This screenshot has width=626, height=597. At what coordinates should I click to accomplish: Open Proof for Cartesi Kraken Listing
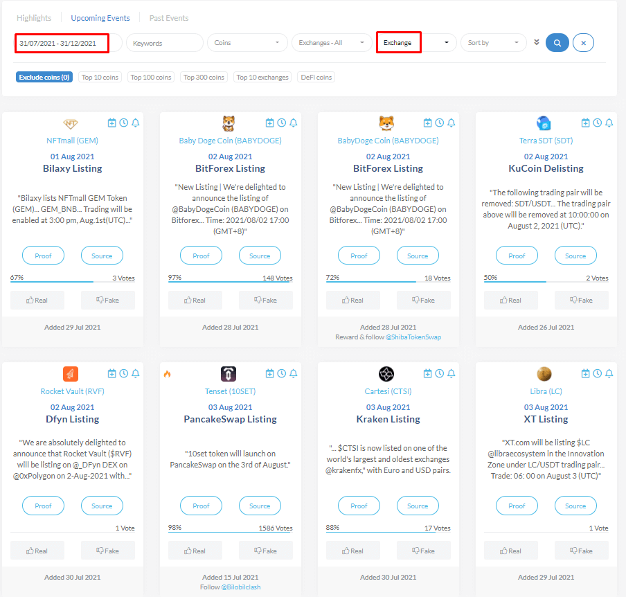pyautogui.click(x=359, y=506)
